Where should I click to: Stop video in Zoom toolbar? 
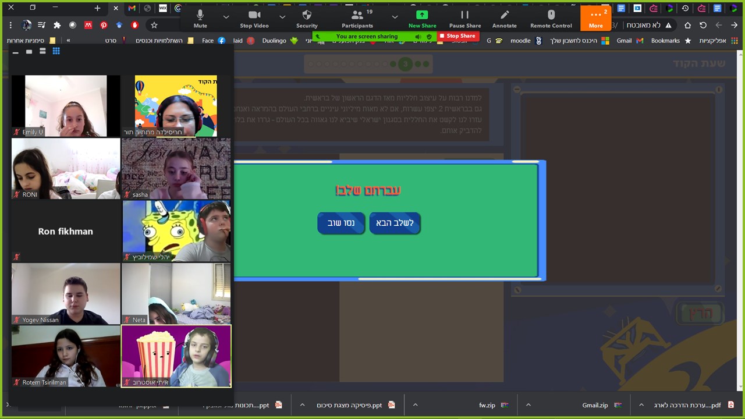[x=254, y=18]
